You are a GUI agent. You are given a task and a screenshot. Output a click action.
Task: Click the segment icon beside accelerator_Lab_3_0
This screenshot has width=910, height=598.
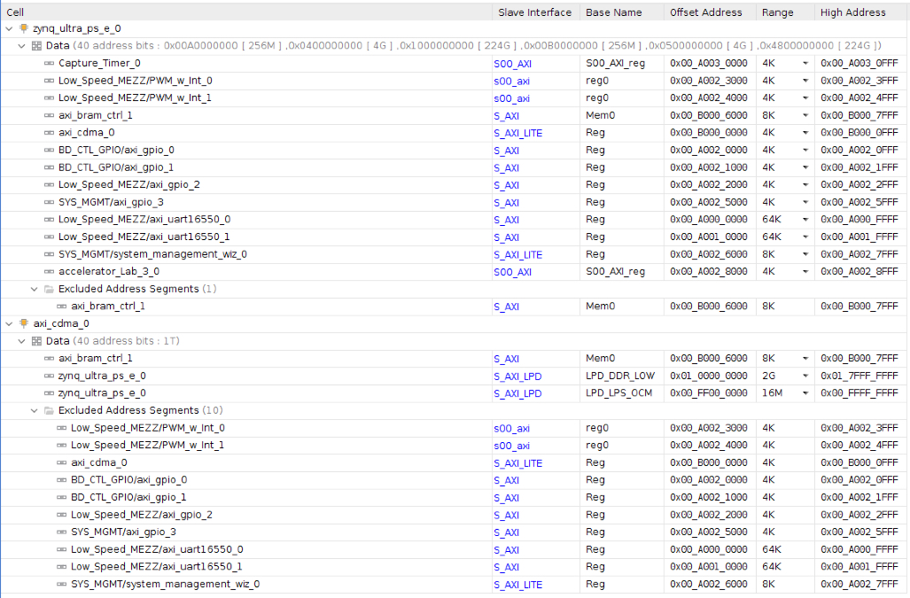(x=49, y=271)
